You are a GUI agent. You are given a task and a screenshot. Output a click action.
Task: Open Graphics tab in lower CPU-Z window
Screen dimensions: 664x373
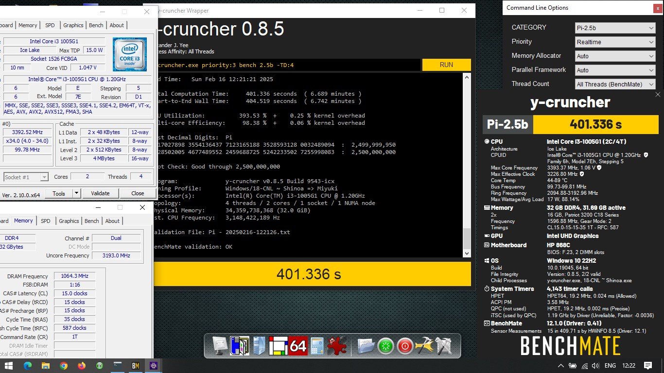69,221
